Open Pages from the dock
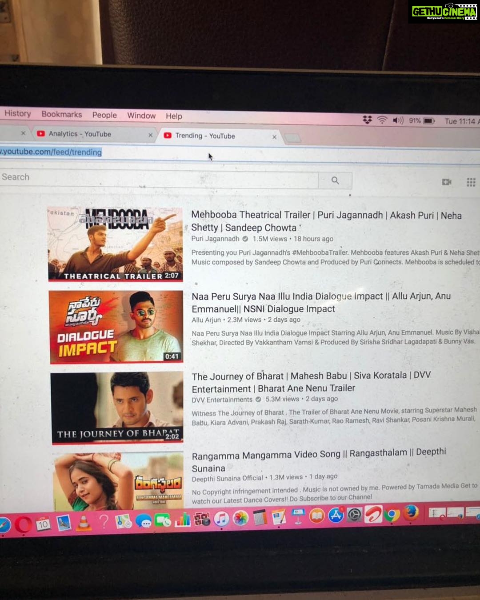This screenshot has width=480, height=600. pos(279,517)
